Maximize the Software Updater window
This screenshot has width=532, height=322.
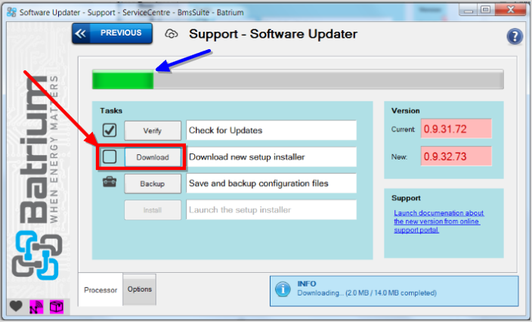pyautogui.click(x=485, y=10)
